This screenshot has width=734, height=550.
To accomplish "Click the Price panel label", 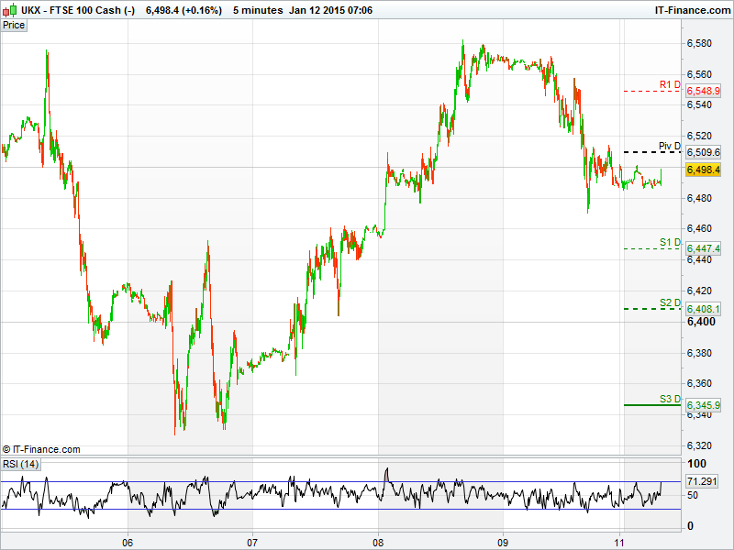I will (x=14, y=25).
